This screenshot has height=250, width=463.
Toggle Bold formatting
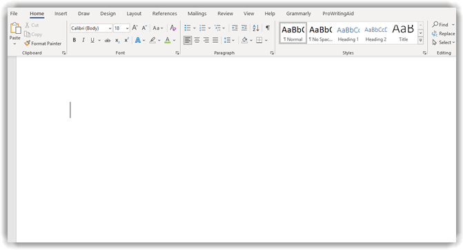click(75, 40)
